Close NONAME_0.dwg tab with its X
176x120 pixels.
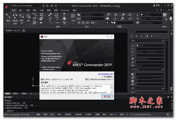19,31
